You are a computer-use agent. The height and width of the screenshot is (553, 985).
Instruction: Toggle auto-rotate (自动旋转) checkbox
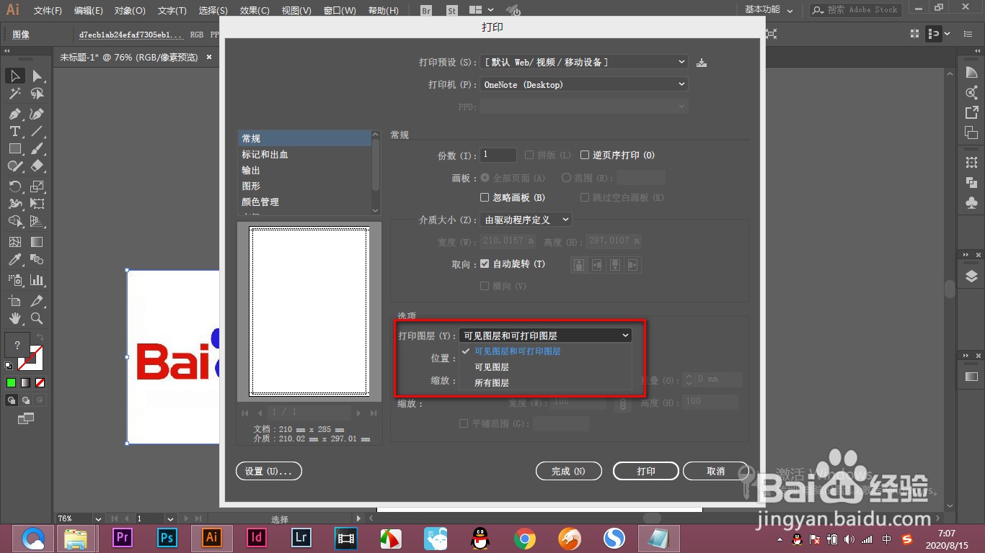pos(485,264)
